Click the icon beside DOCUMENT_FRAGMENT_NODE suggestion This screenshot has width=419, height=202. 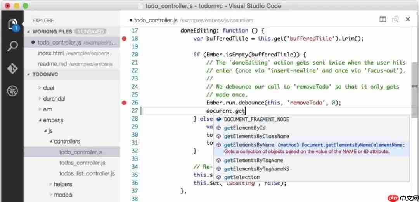219,120
